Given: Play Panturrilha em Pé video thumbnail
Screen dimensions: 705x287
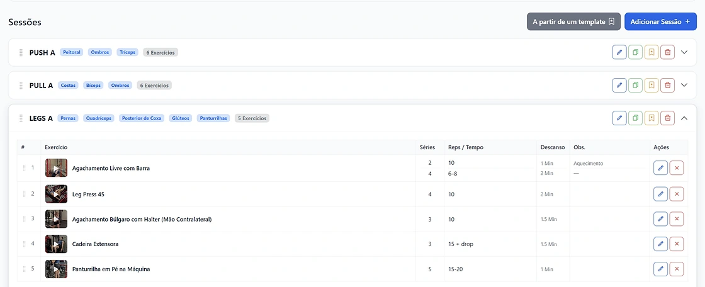Looking at the screenshot, I should [56, 269].
